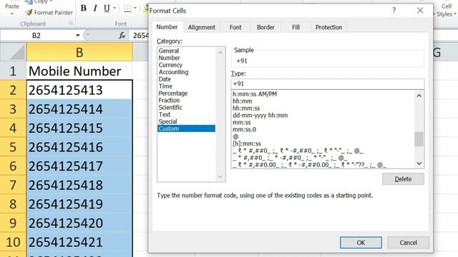Switch to the Fill tab
The width and height of the screenshot is (458, 257).
click(x=296, y=27)
